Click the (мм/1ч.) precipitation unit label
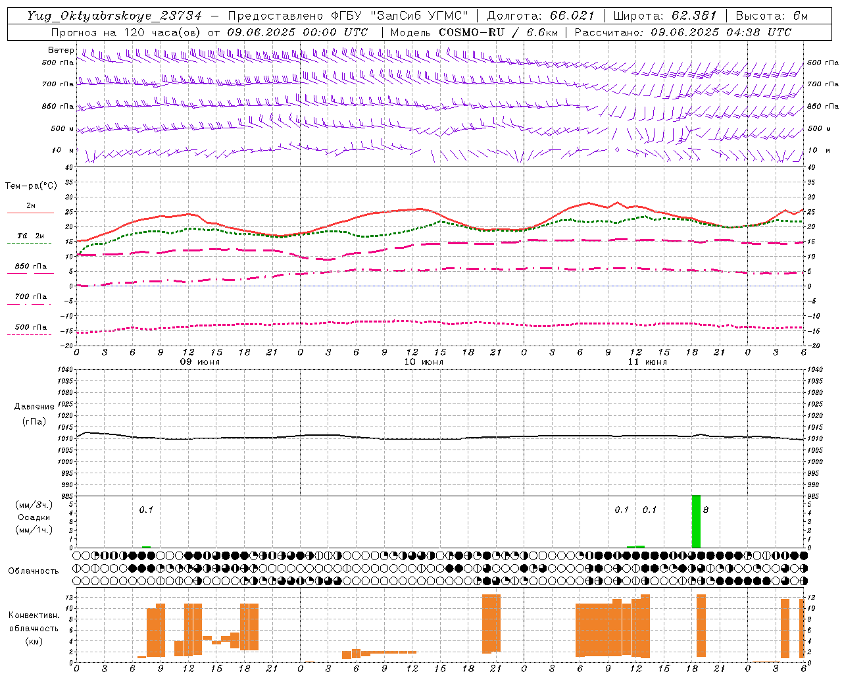This screenshot has height=674, width=842. (34, 530)
